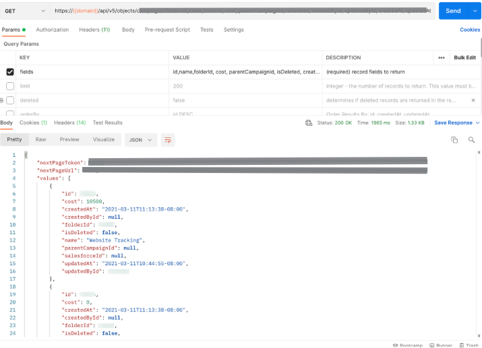Switch to the Authorization tab
Viewport: 482px width, 348px height.
pyautogui.click(x=52, y=30)
